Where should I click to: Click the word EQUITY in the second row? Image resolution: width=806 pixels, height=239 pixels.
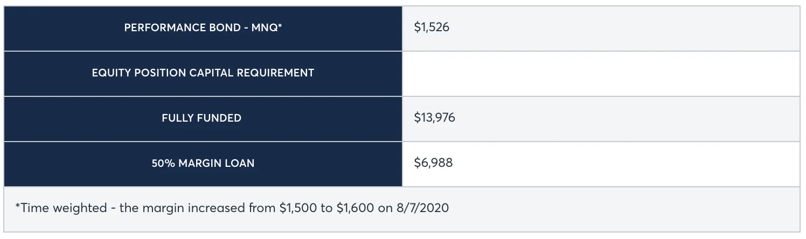(x=109, y=73)
